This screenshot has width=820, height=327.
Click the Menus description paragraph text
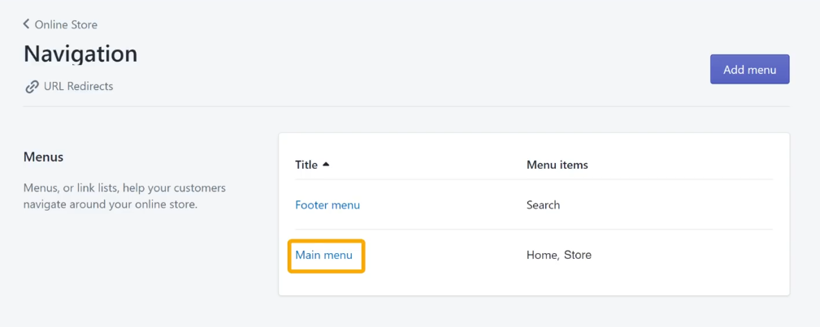click(x=124, y=196)
